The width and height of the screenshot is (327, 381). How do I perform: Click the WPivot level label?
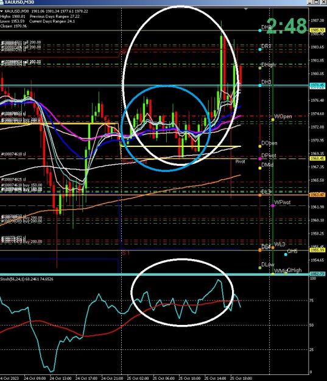point(283,202)
